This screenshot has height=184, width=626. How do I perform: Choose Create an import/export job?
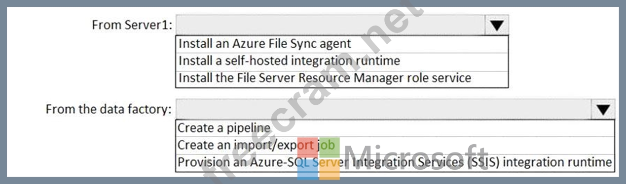pos(395,145)
